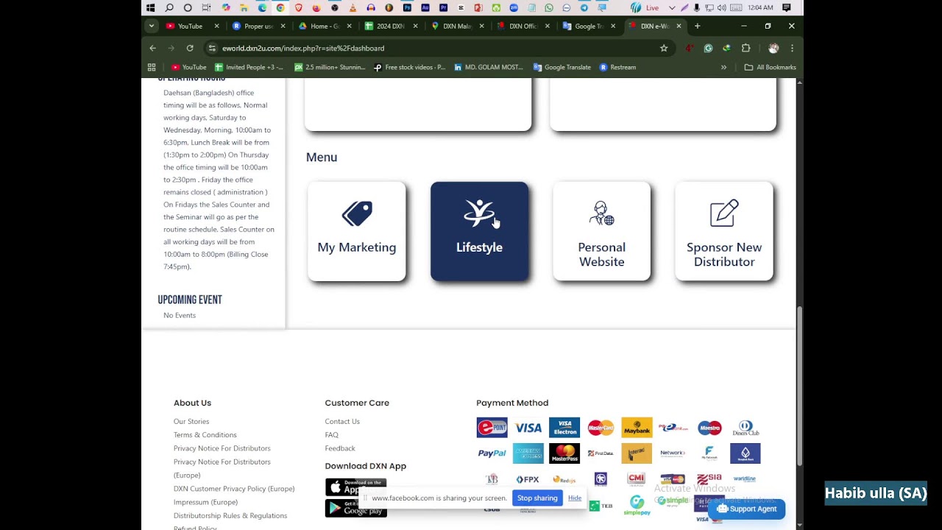Get DXN app on Google Play
The height and width of the screenshot is (530, 942).
point(355,508)
